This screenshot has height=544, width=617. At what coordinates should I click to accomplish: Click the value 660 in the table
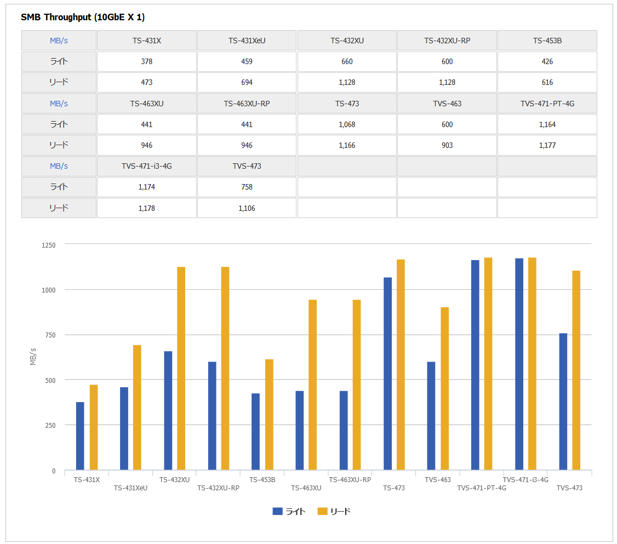(347, 61)
